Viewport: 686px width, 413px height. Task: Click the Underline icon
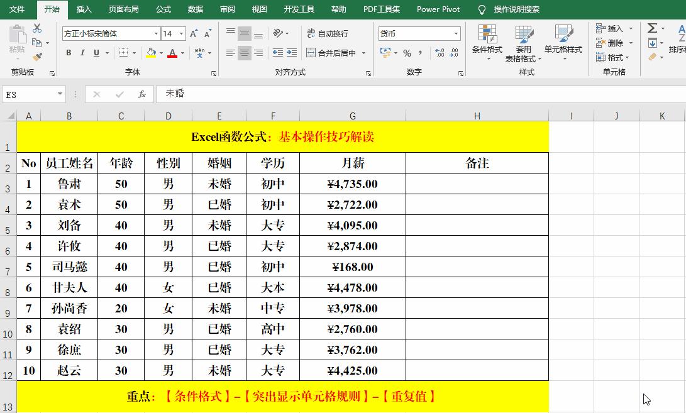96,53
